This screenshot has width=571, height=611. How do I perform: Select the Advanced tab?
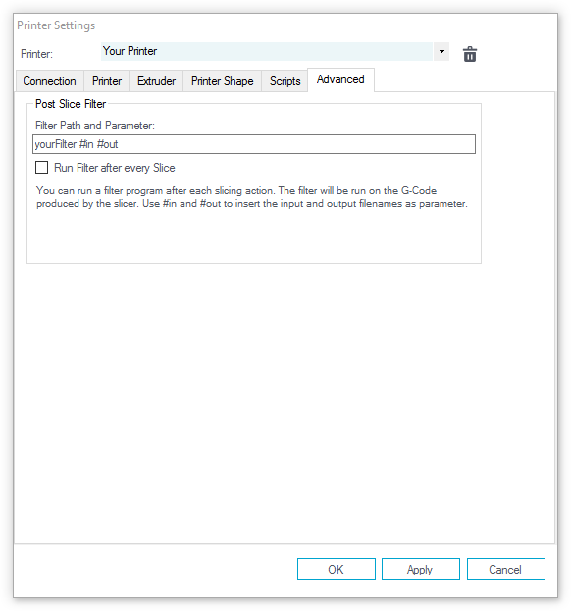340,79
